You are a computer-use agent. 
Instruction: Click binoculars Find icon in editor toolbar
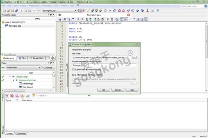(x=65, y=19)
